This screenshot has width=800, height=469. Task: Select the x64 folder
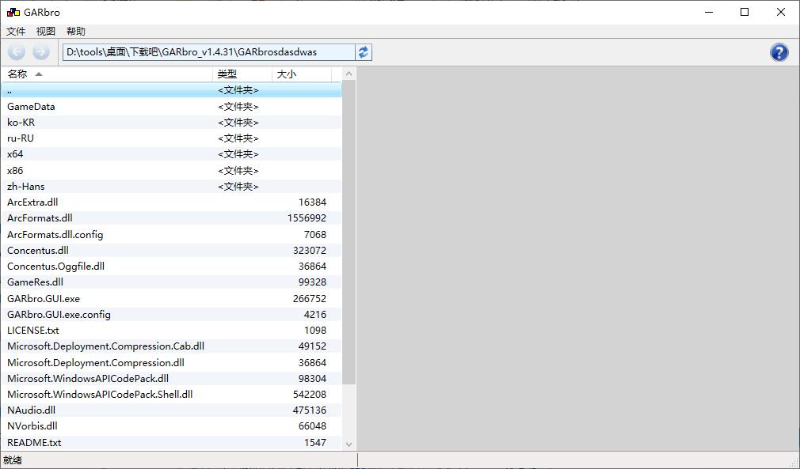(171, 153)
